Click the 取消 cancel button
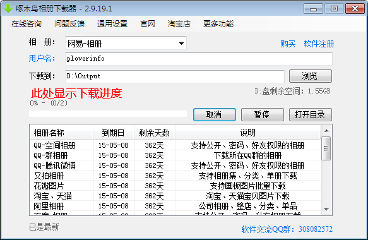The height and width of the screenshot is (240, 368). point(215,114)
